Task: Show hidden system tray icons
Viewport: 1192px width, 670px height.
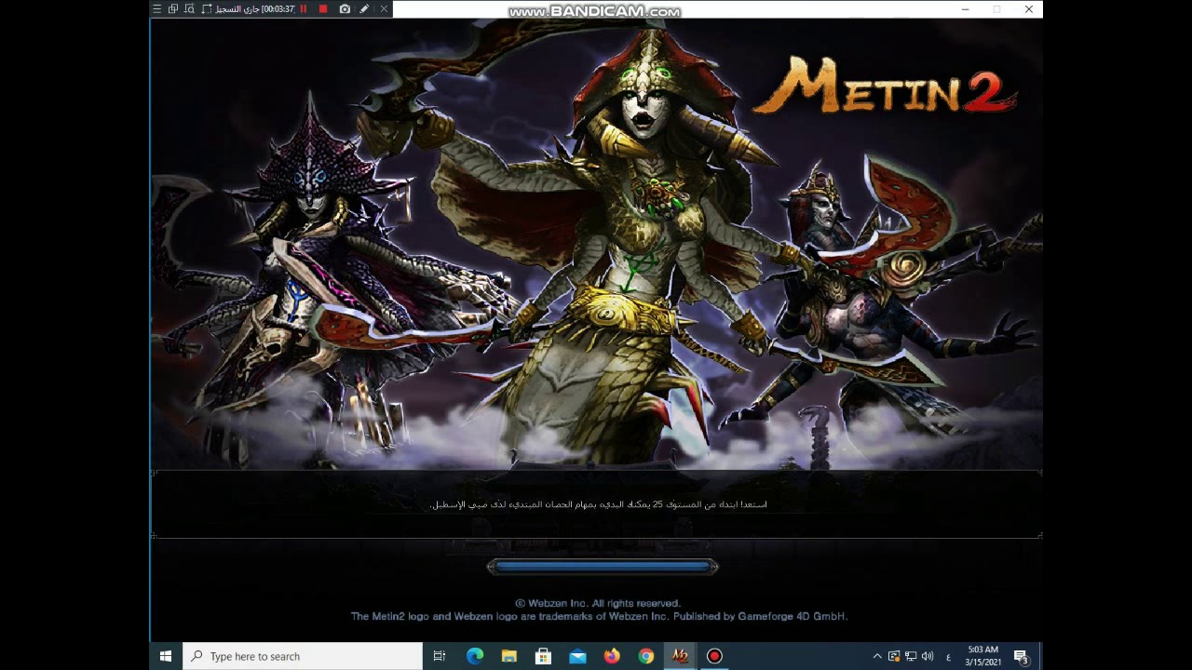Action: click(877, 656)
